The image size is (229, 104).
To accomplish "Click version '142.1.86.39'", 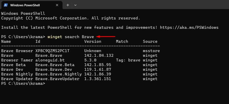I will click(97, 74).
